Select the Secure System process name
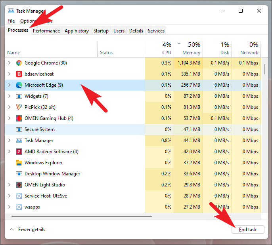 (x=40, y=129)
